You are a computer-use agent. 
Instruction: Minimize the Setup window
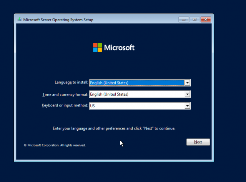click(x=184, y=19)
